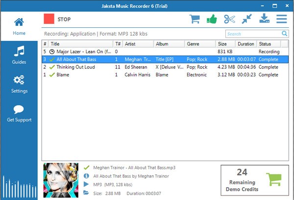
Task: Open the scissors split tool
Action: (x=229, y=19)
